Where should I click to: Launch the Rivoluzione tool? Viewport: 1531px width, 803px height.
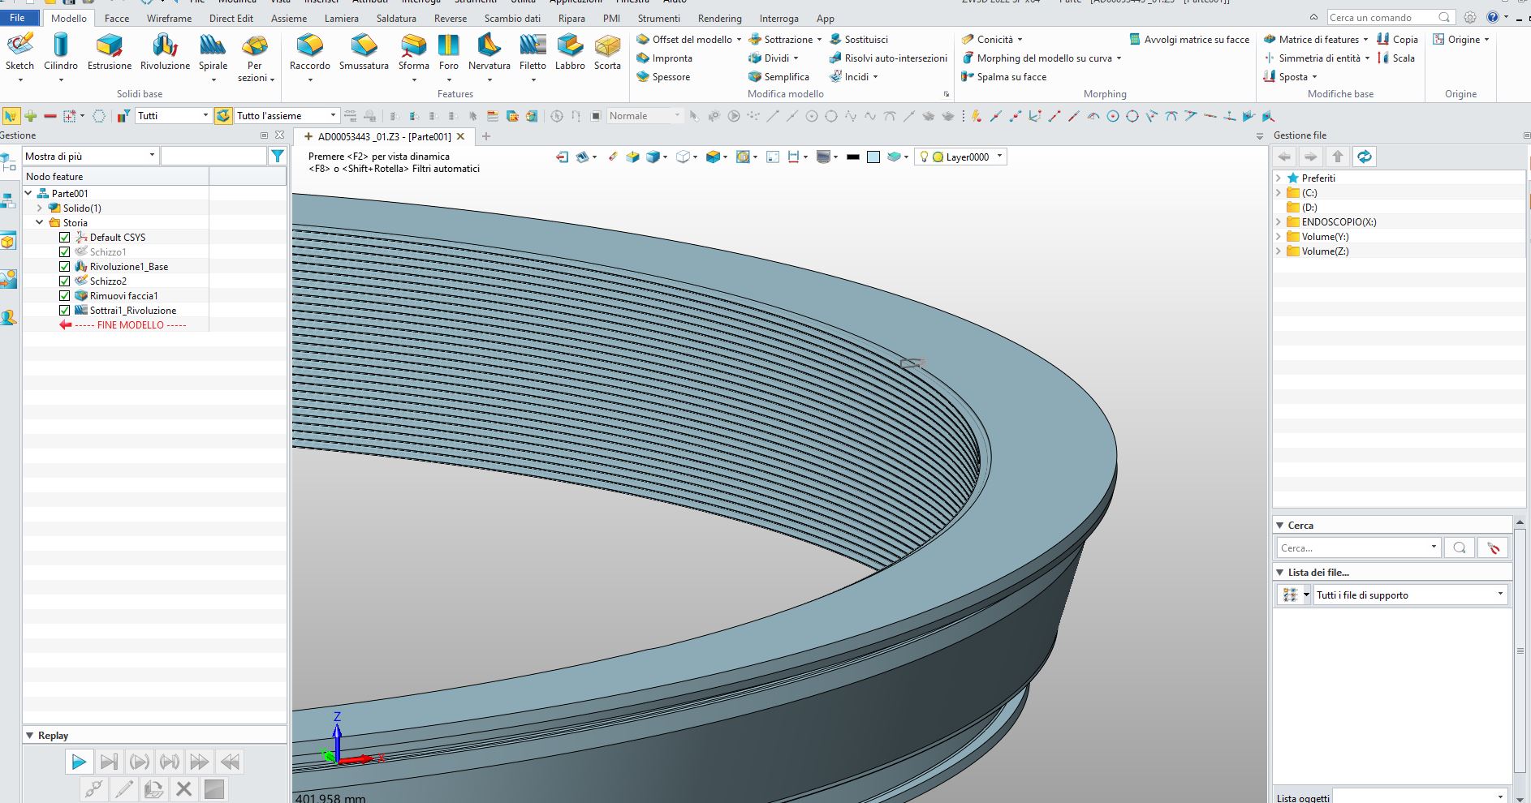[165, 53]
